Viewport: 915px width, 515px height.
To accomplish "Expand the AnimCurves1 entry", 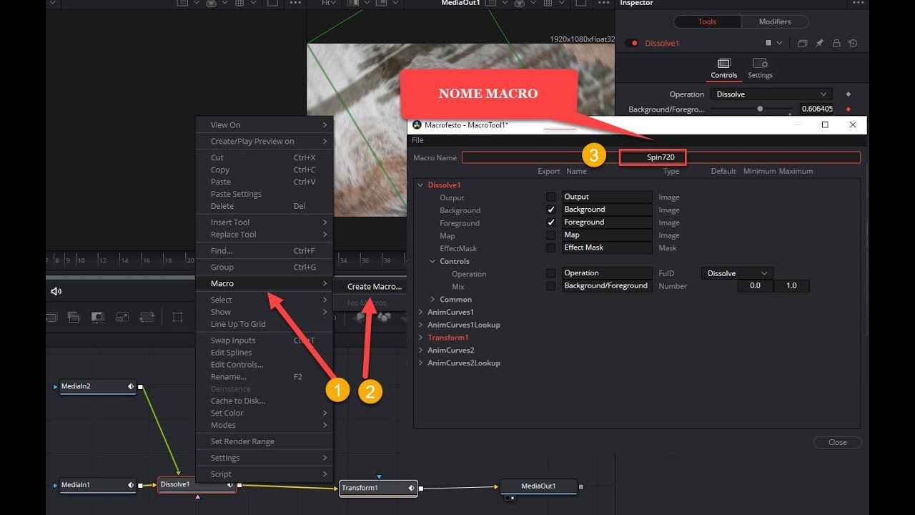I will point(420,312).
